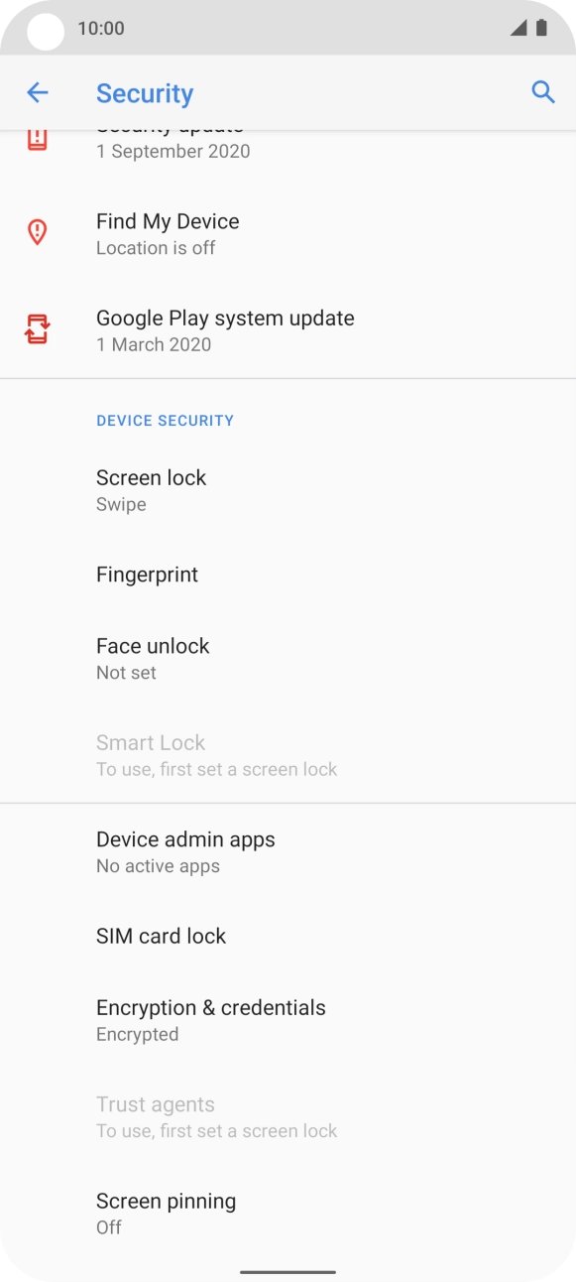Open Encryption & credentials
576x1282 pixels.
coord(210,1019)
